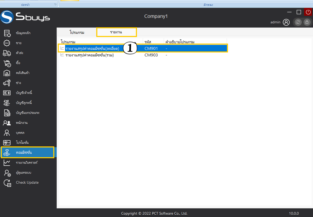This screenshot has width=313, height=217.
Task: Open the ซื้อ shopping cart icon
Action: coord(7,63)
